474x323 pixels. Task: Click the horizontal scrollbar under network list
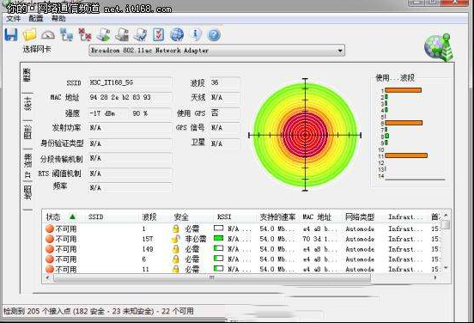coord(211,277)
